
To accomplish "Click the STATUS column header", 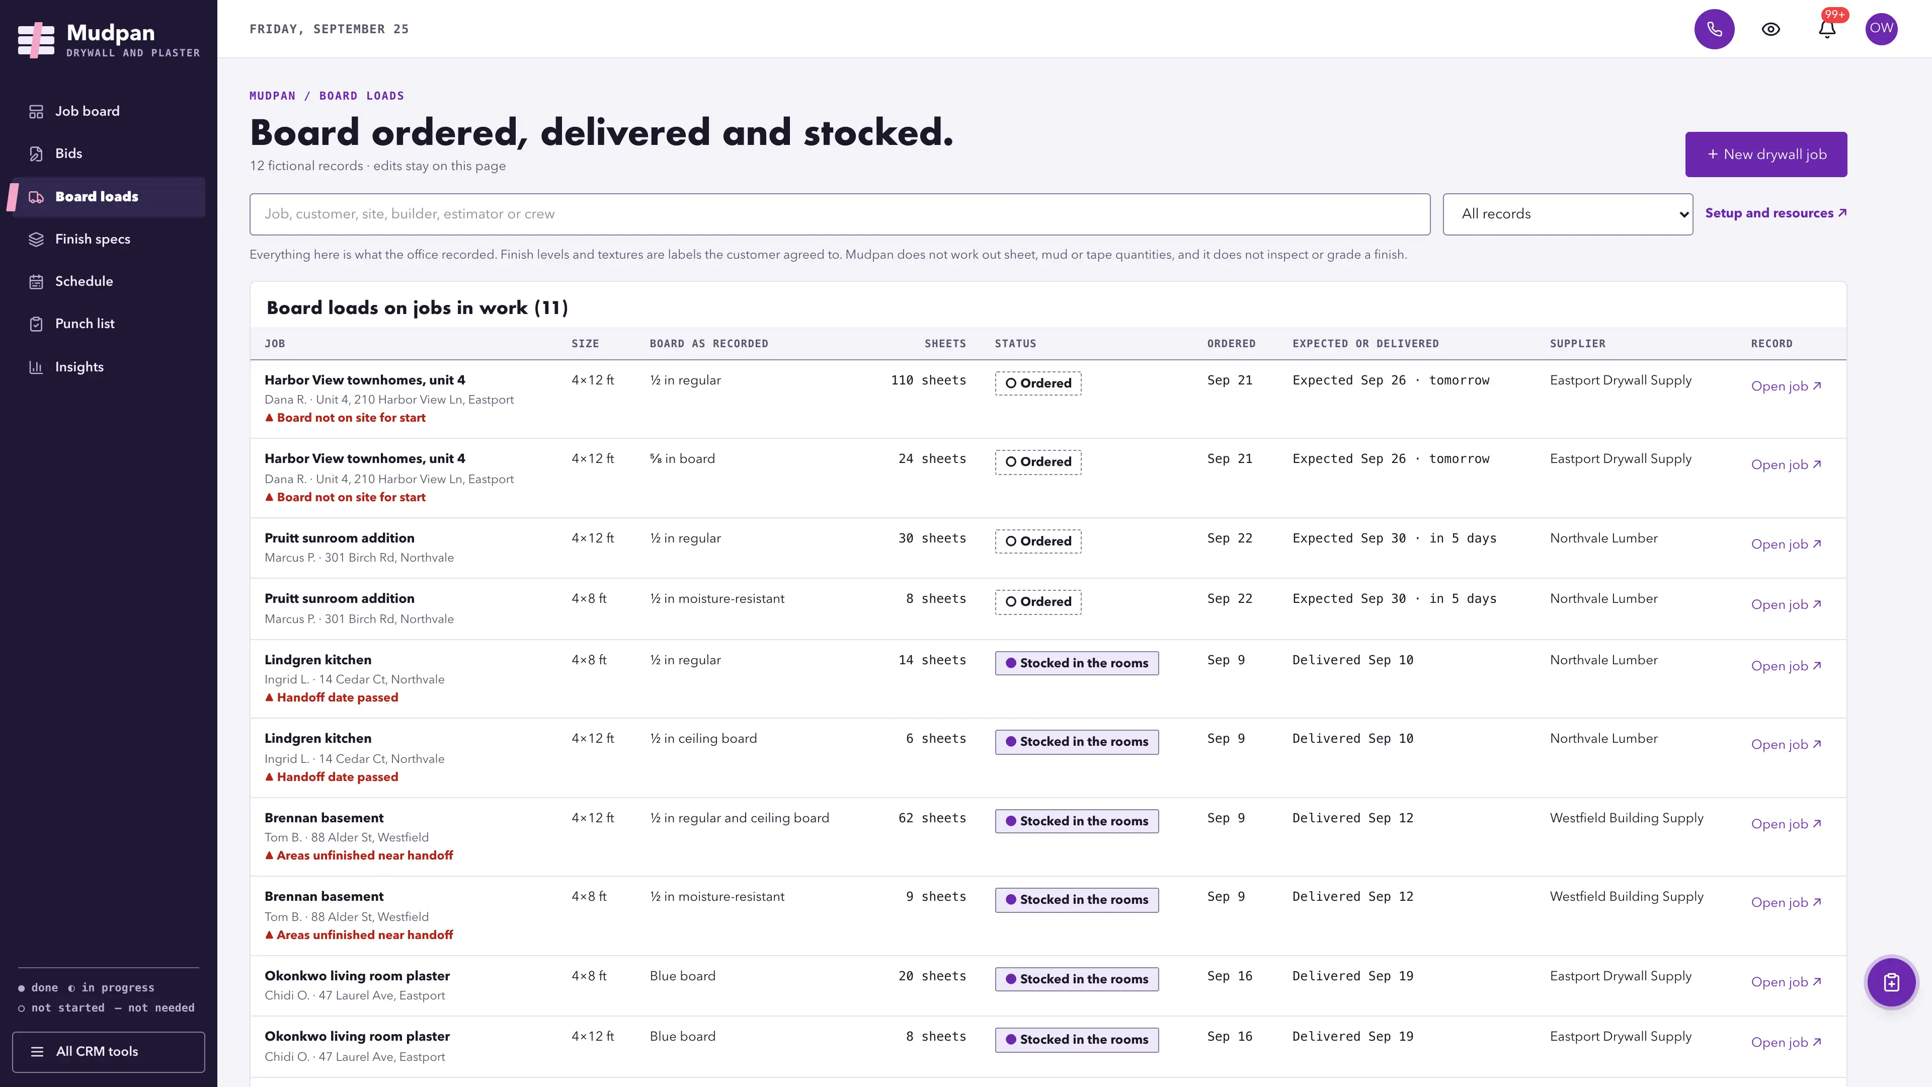I will (1015, 344).
